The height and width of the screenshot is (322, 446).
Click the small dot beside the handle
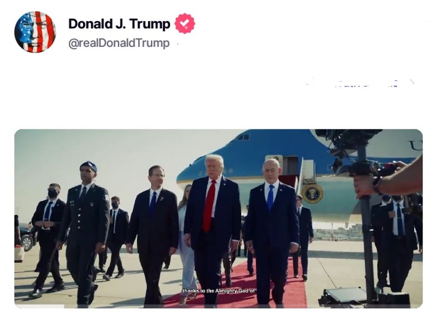[177, 44]
